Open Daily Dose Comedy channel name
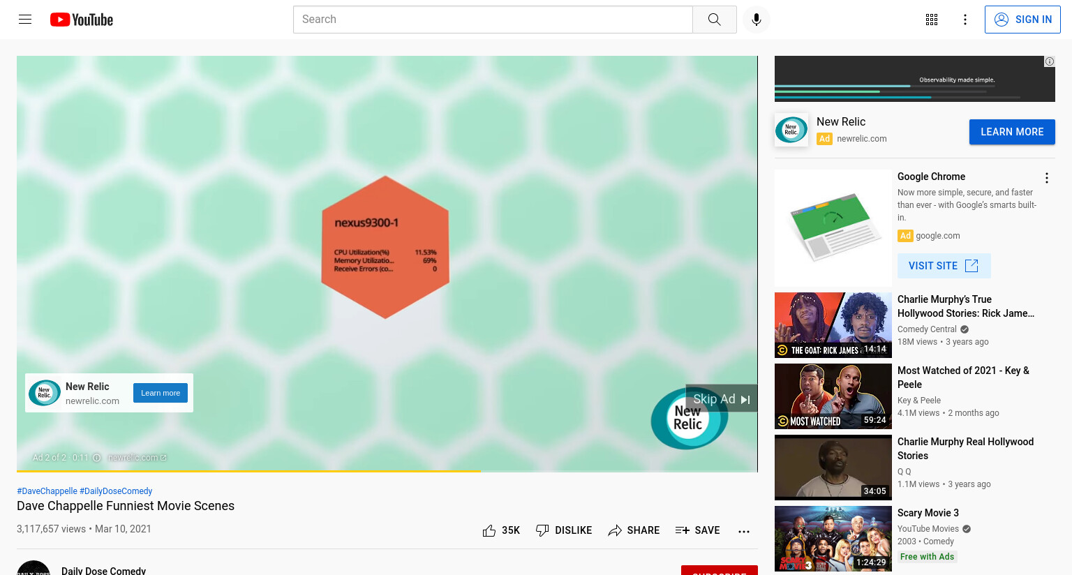 (x=103, y=570)
